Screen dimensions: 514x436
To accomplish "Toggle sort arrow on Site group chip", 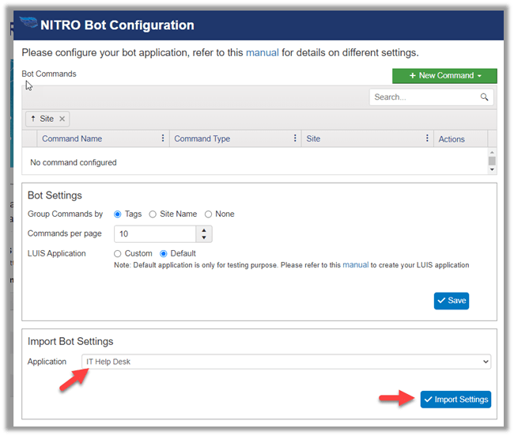I will (x=33, y=119).
